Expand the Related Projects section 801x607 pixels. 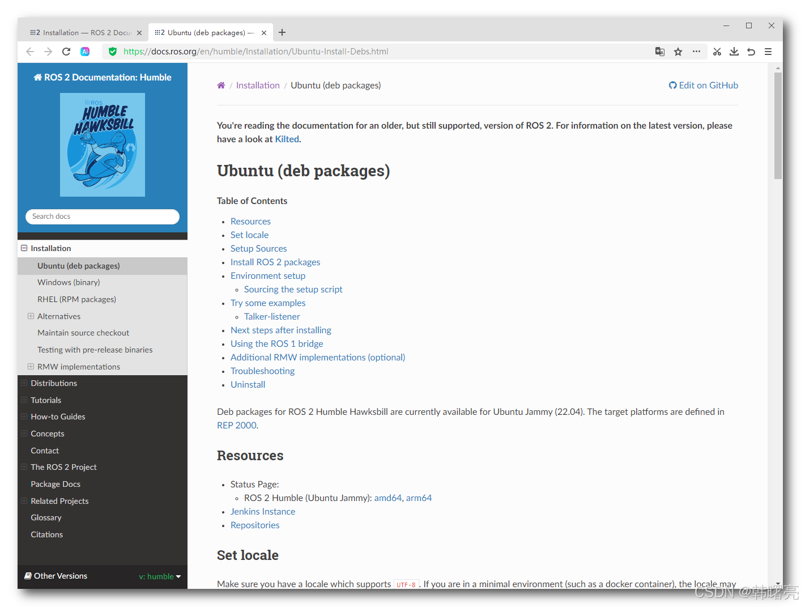[x=24, y=501]
